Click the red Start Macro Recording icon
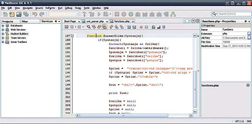252x124 pixels. tap(141, 27)
